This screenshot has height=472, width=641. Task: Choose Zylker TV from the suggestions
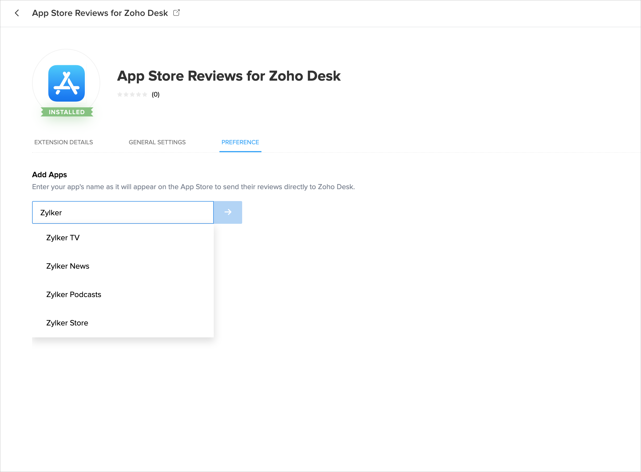[63, 238]
